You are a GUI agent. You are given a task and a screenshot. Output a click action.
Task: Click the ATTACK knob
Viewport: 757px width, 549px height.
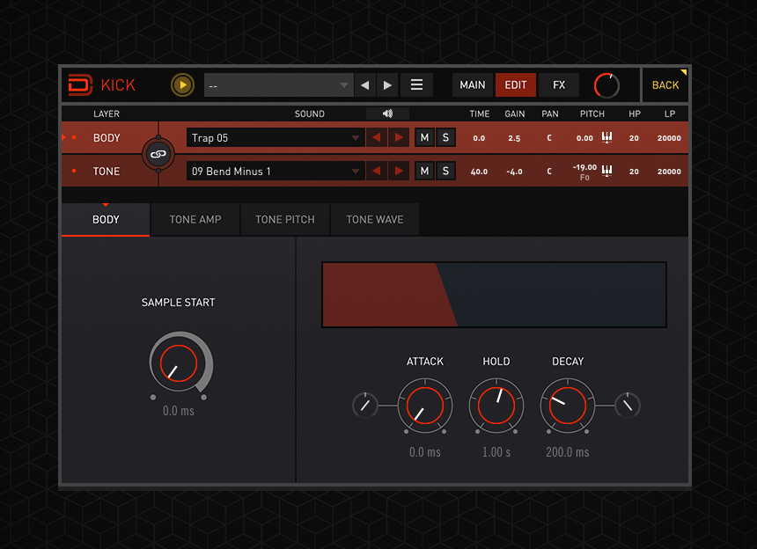[425, 406]
